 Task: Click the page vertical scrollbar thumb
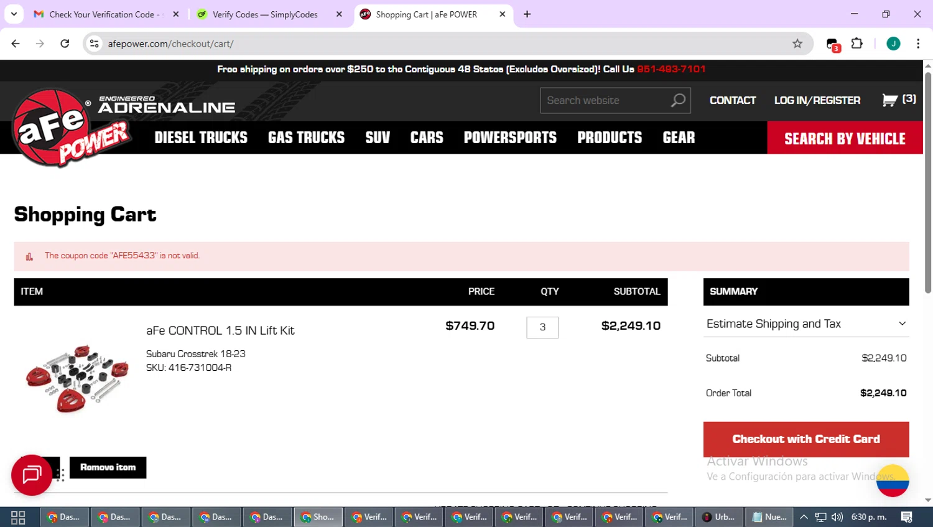(x=928, y=182)
